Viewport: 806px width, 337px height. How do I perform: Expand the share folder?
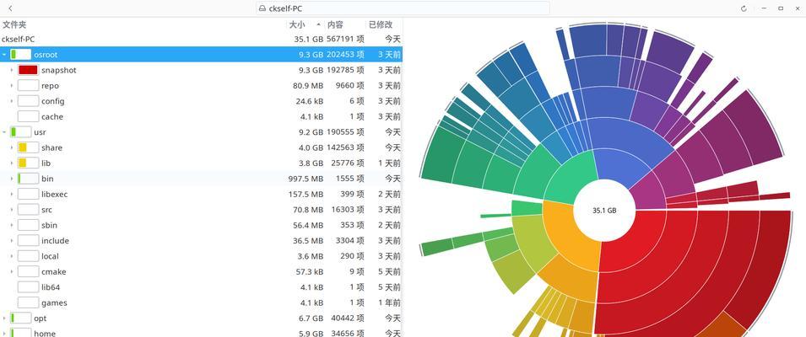(12, 147)
